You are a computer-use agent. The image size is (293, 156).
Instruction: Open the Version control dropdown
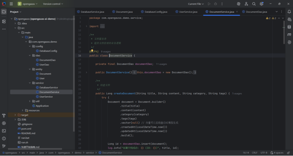pyautogui.click(x=53, y=4)
